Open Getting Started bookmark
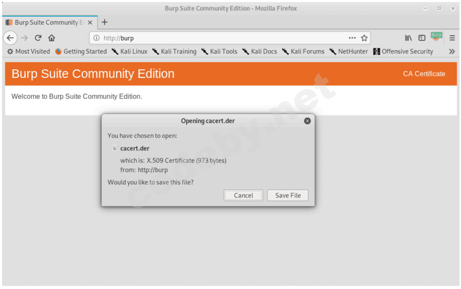461x289 pixels. (81, 51)
